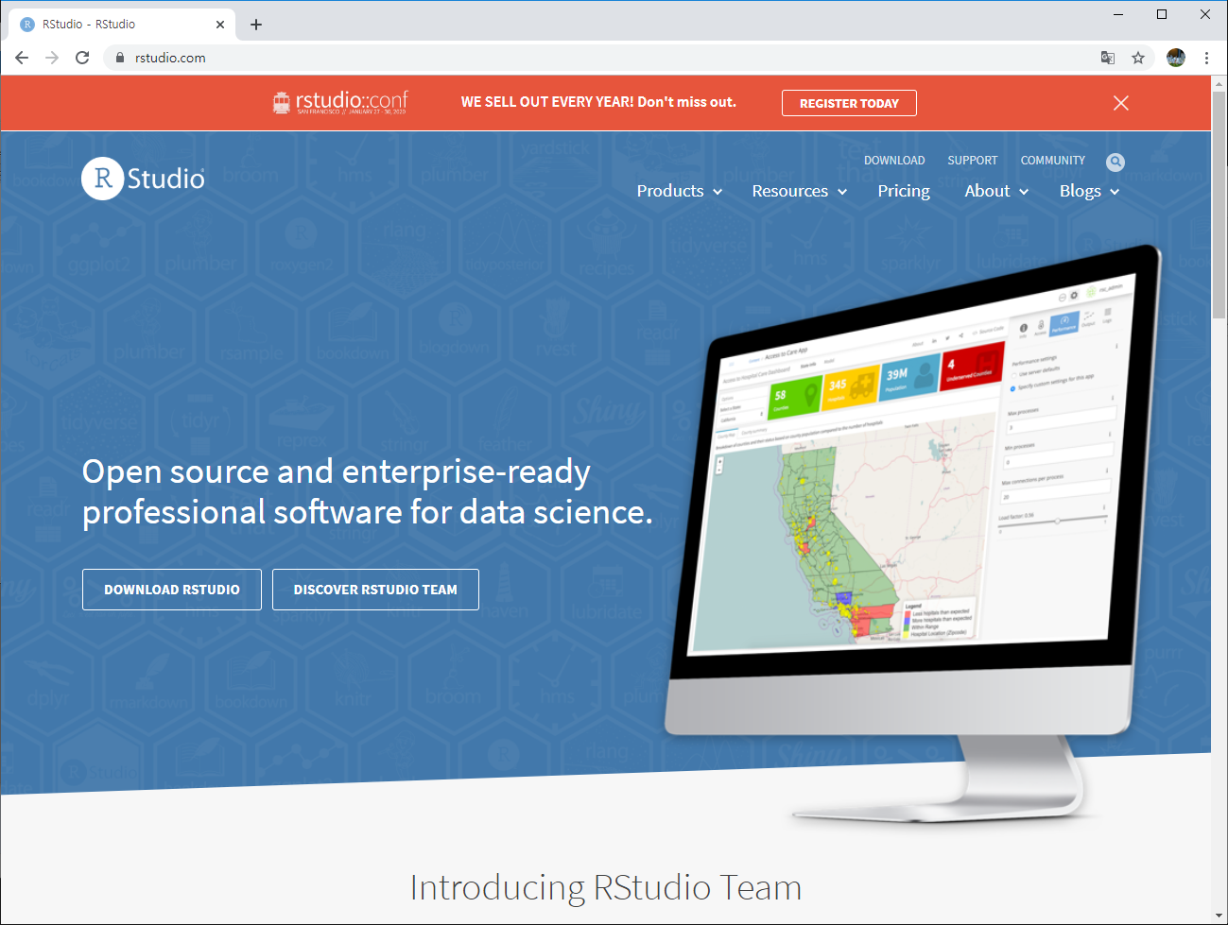Click the browser forward arrow
Image resolution: width=1228 pixels, height=925 pixels.
[x=52, y=58]
